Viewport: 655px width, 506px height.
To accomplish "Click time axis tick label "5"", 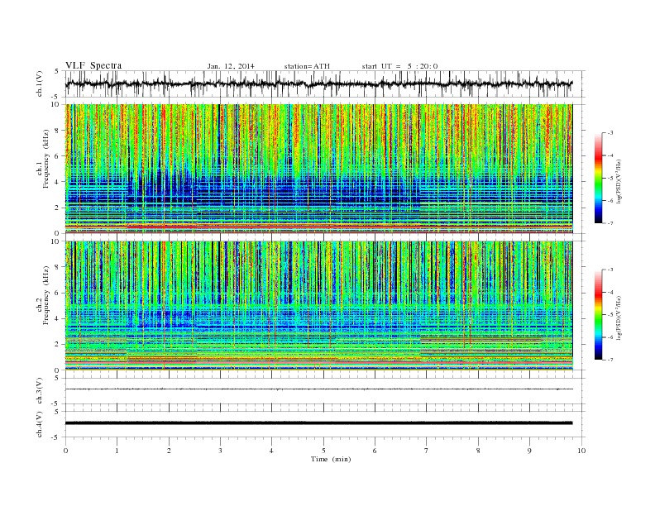I will (323, 451).
